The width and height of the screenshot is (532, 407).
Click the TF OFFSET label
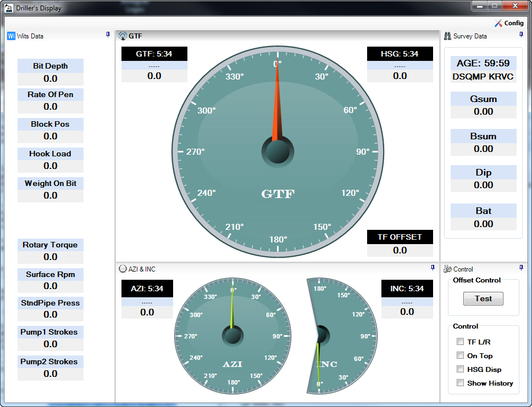click(400, 237)
